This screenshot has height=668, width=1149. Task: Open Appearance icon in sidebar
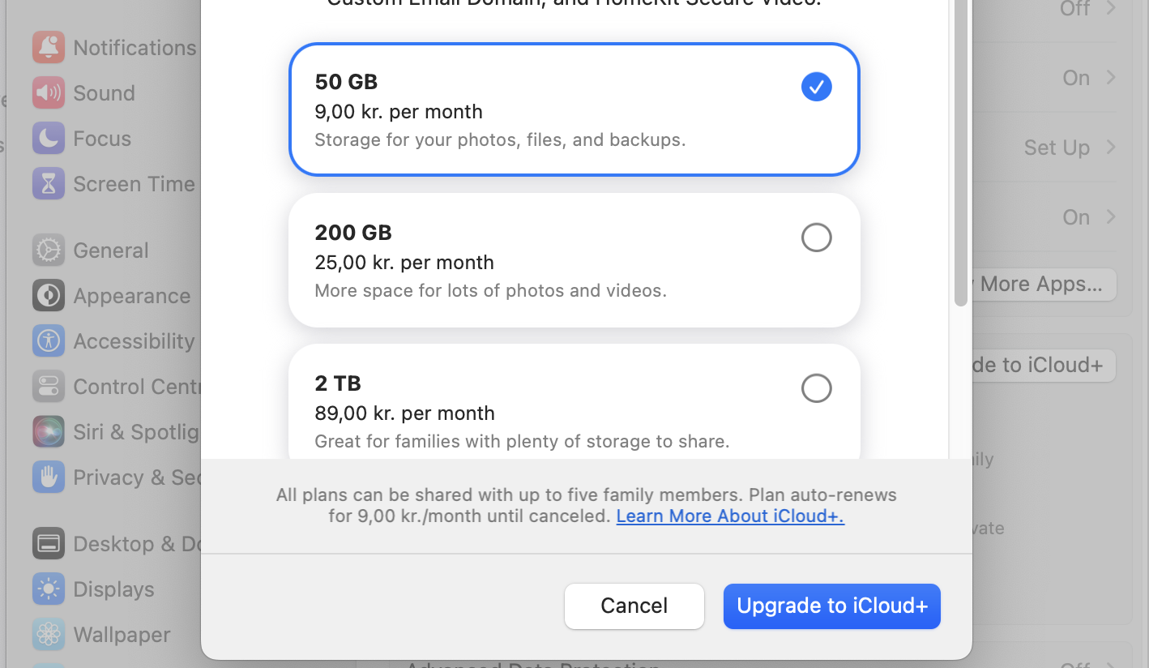49,296
